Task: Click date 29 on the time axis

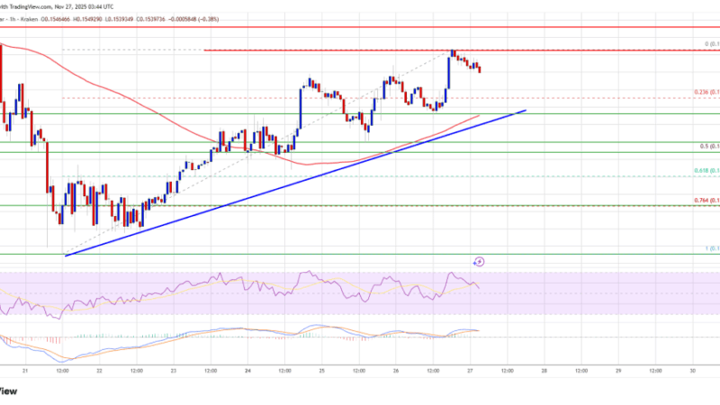Action: pos(618,371)
